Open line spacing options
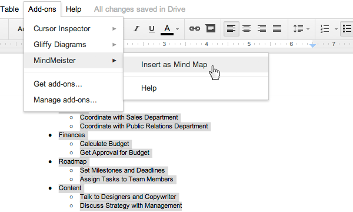The image size is (353, 212). click(x=301, y=29)
